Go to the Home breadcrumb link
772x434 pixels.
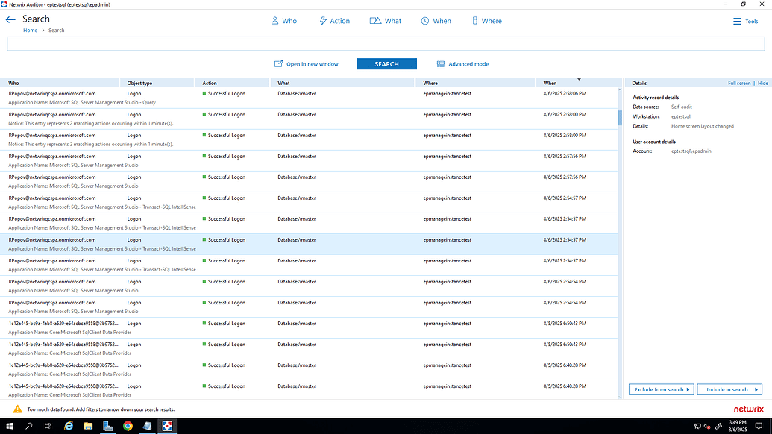30,31
